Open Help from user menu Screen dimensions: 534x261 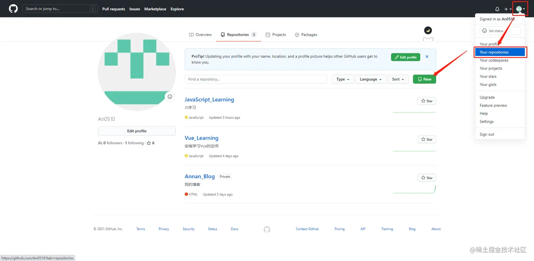click(500, 114)
